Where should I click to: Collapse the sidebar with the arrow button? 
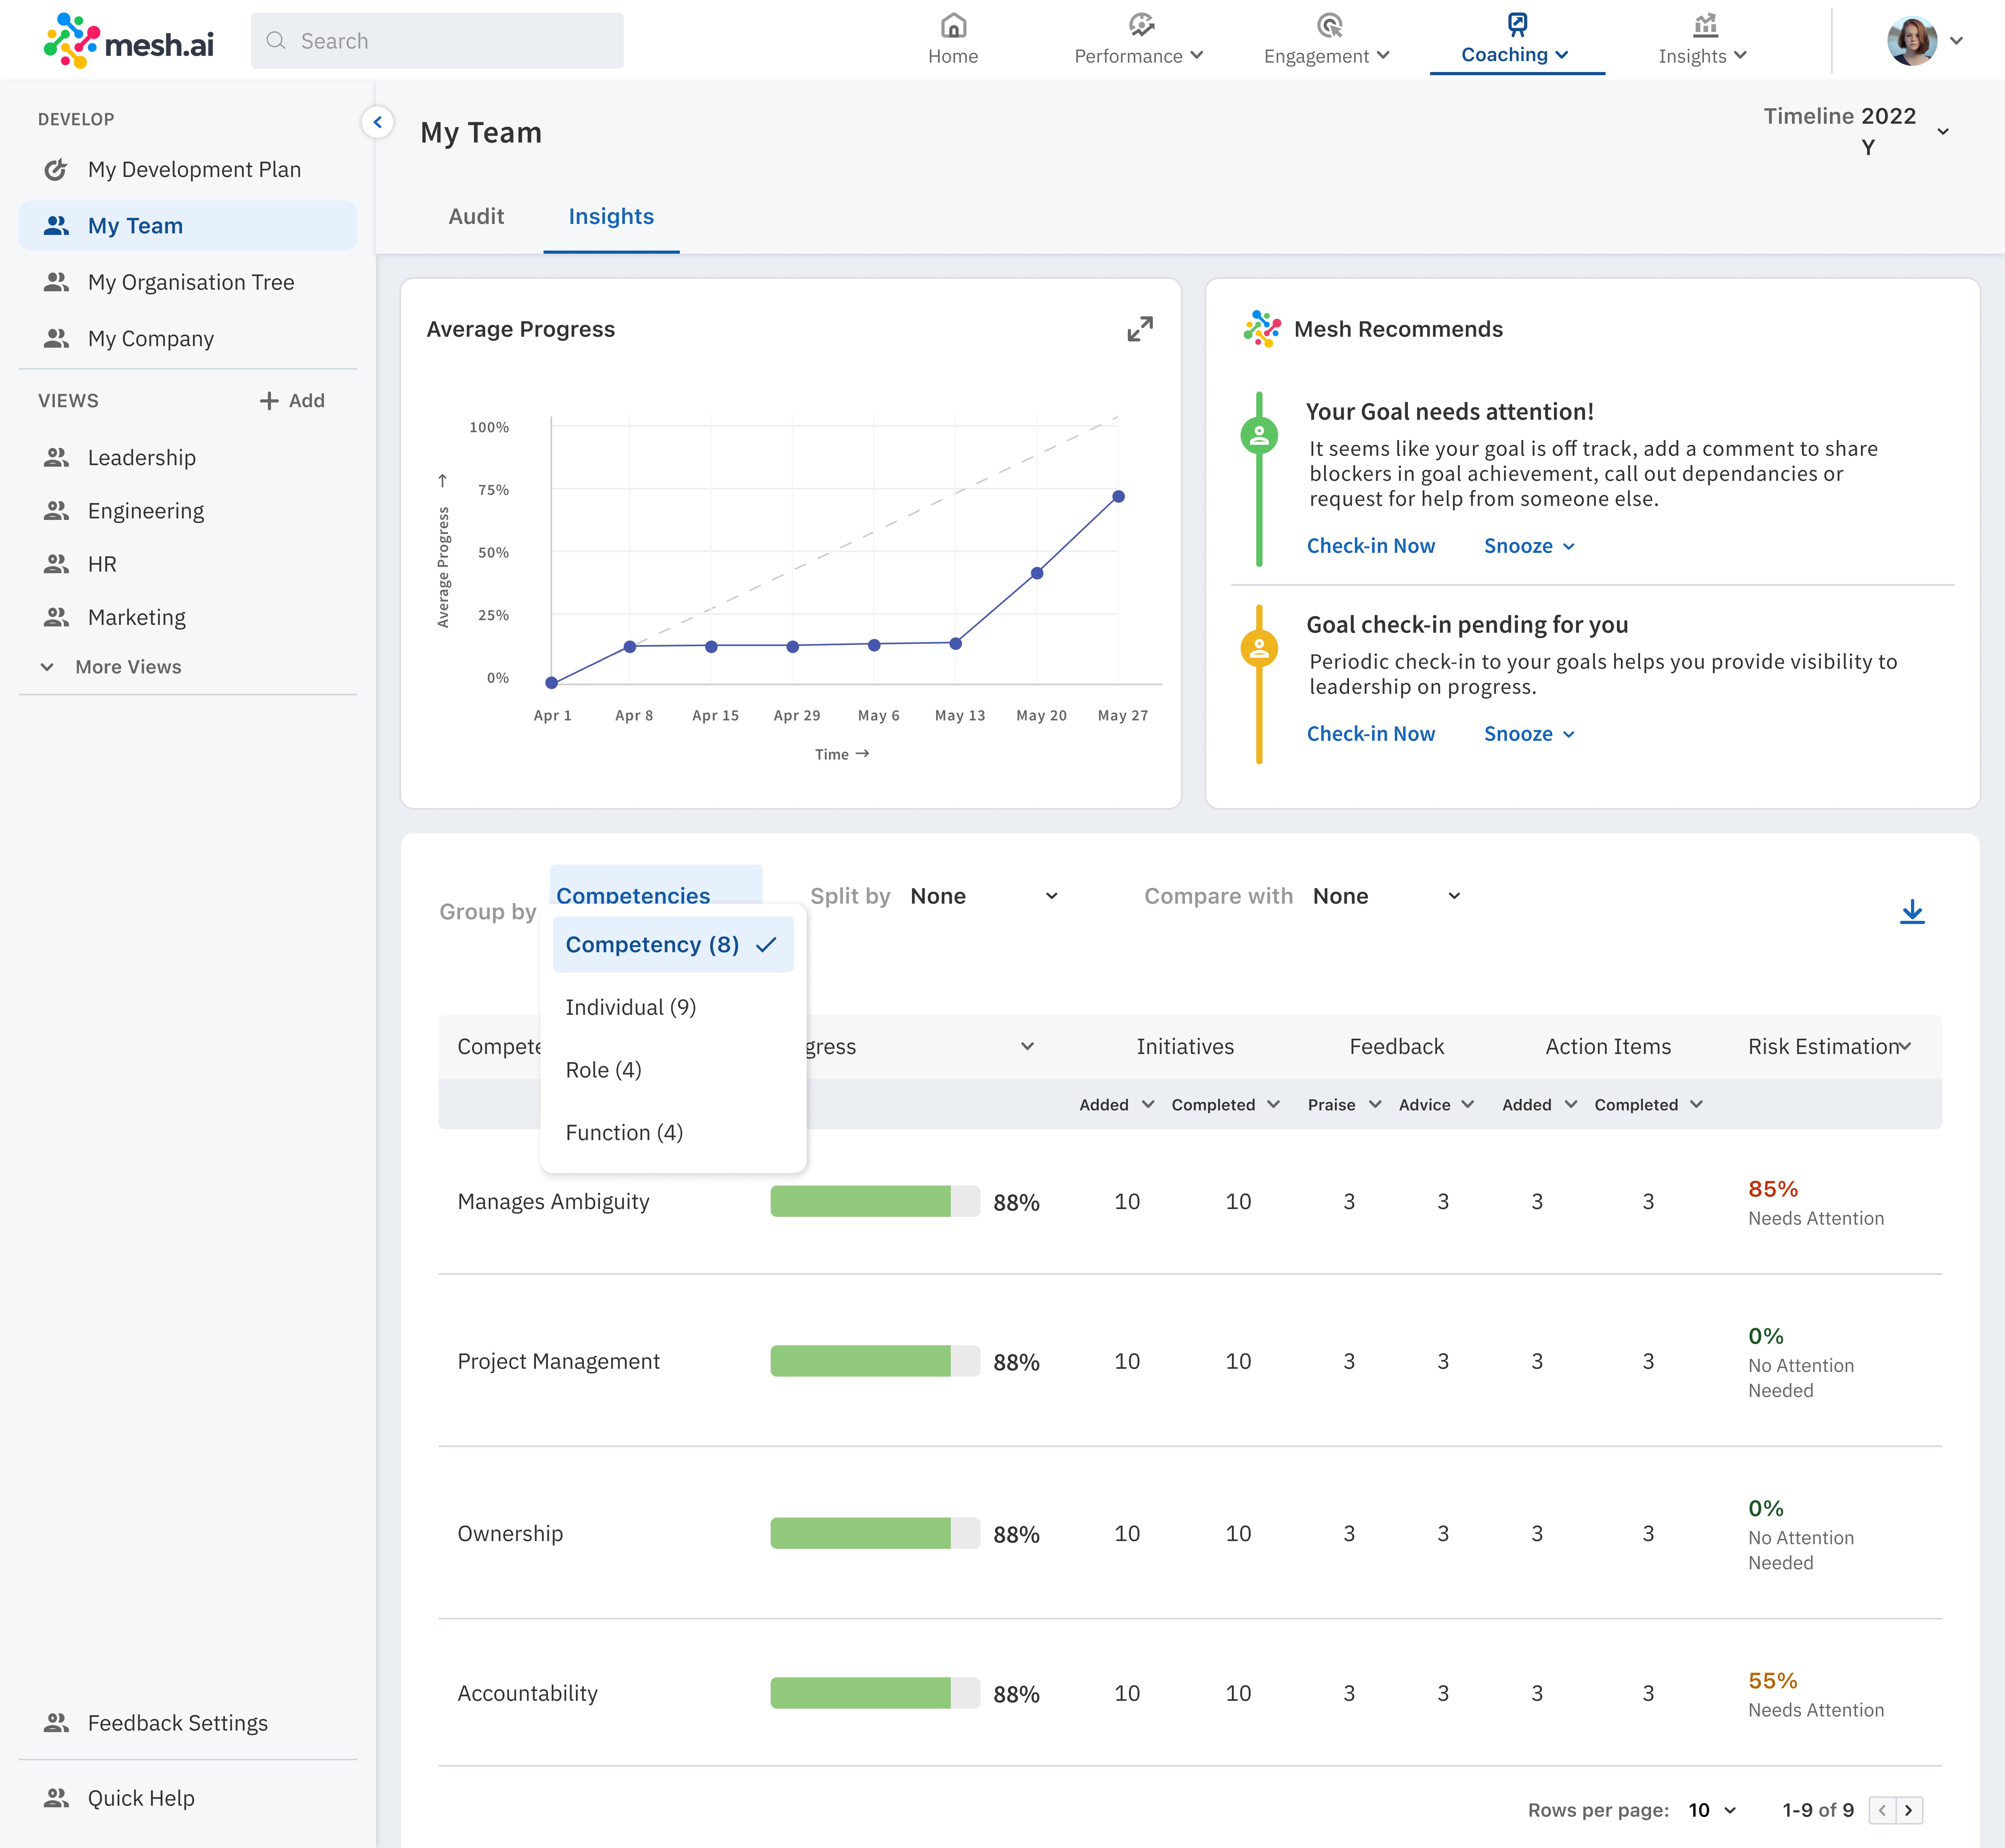point(377,122)
